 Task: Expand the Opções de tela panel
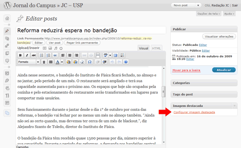(x=208, y=14)
